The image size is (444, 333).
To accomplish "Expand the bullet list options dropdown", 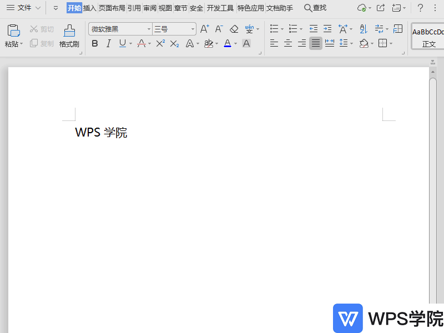I will 281,29.
